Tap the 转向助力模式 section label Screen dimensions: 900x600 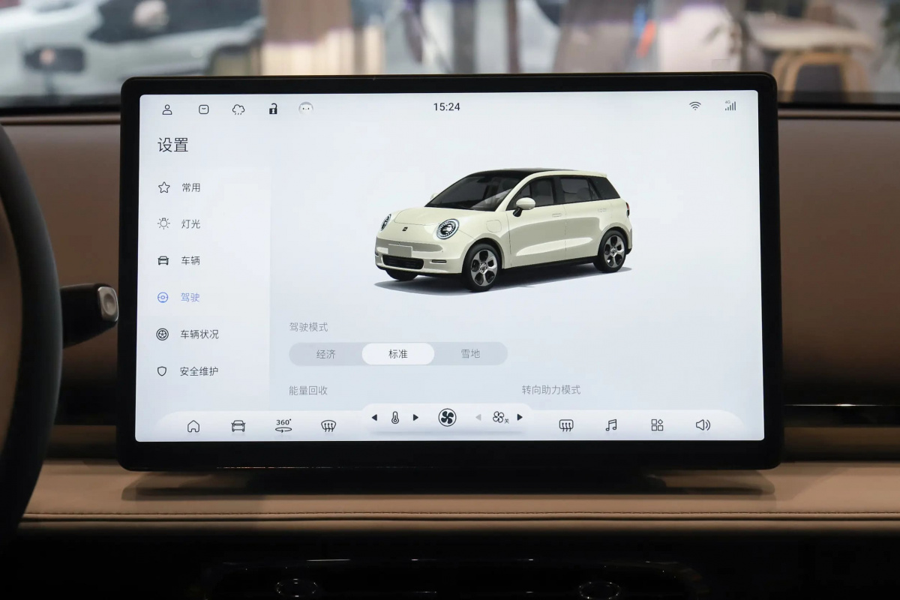(551, 390)
